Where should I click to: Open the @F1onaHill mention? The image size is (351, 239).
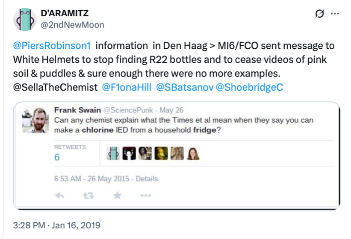[x=127, y=87]
